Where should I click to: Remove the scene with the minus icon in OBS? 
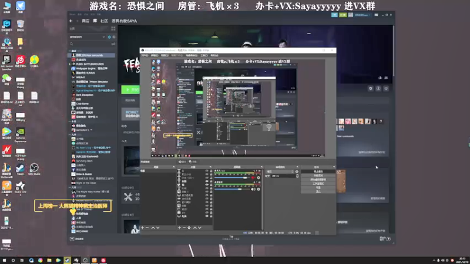147,228
